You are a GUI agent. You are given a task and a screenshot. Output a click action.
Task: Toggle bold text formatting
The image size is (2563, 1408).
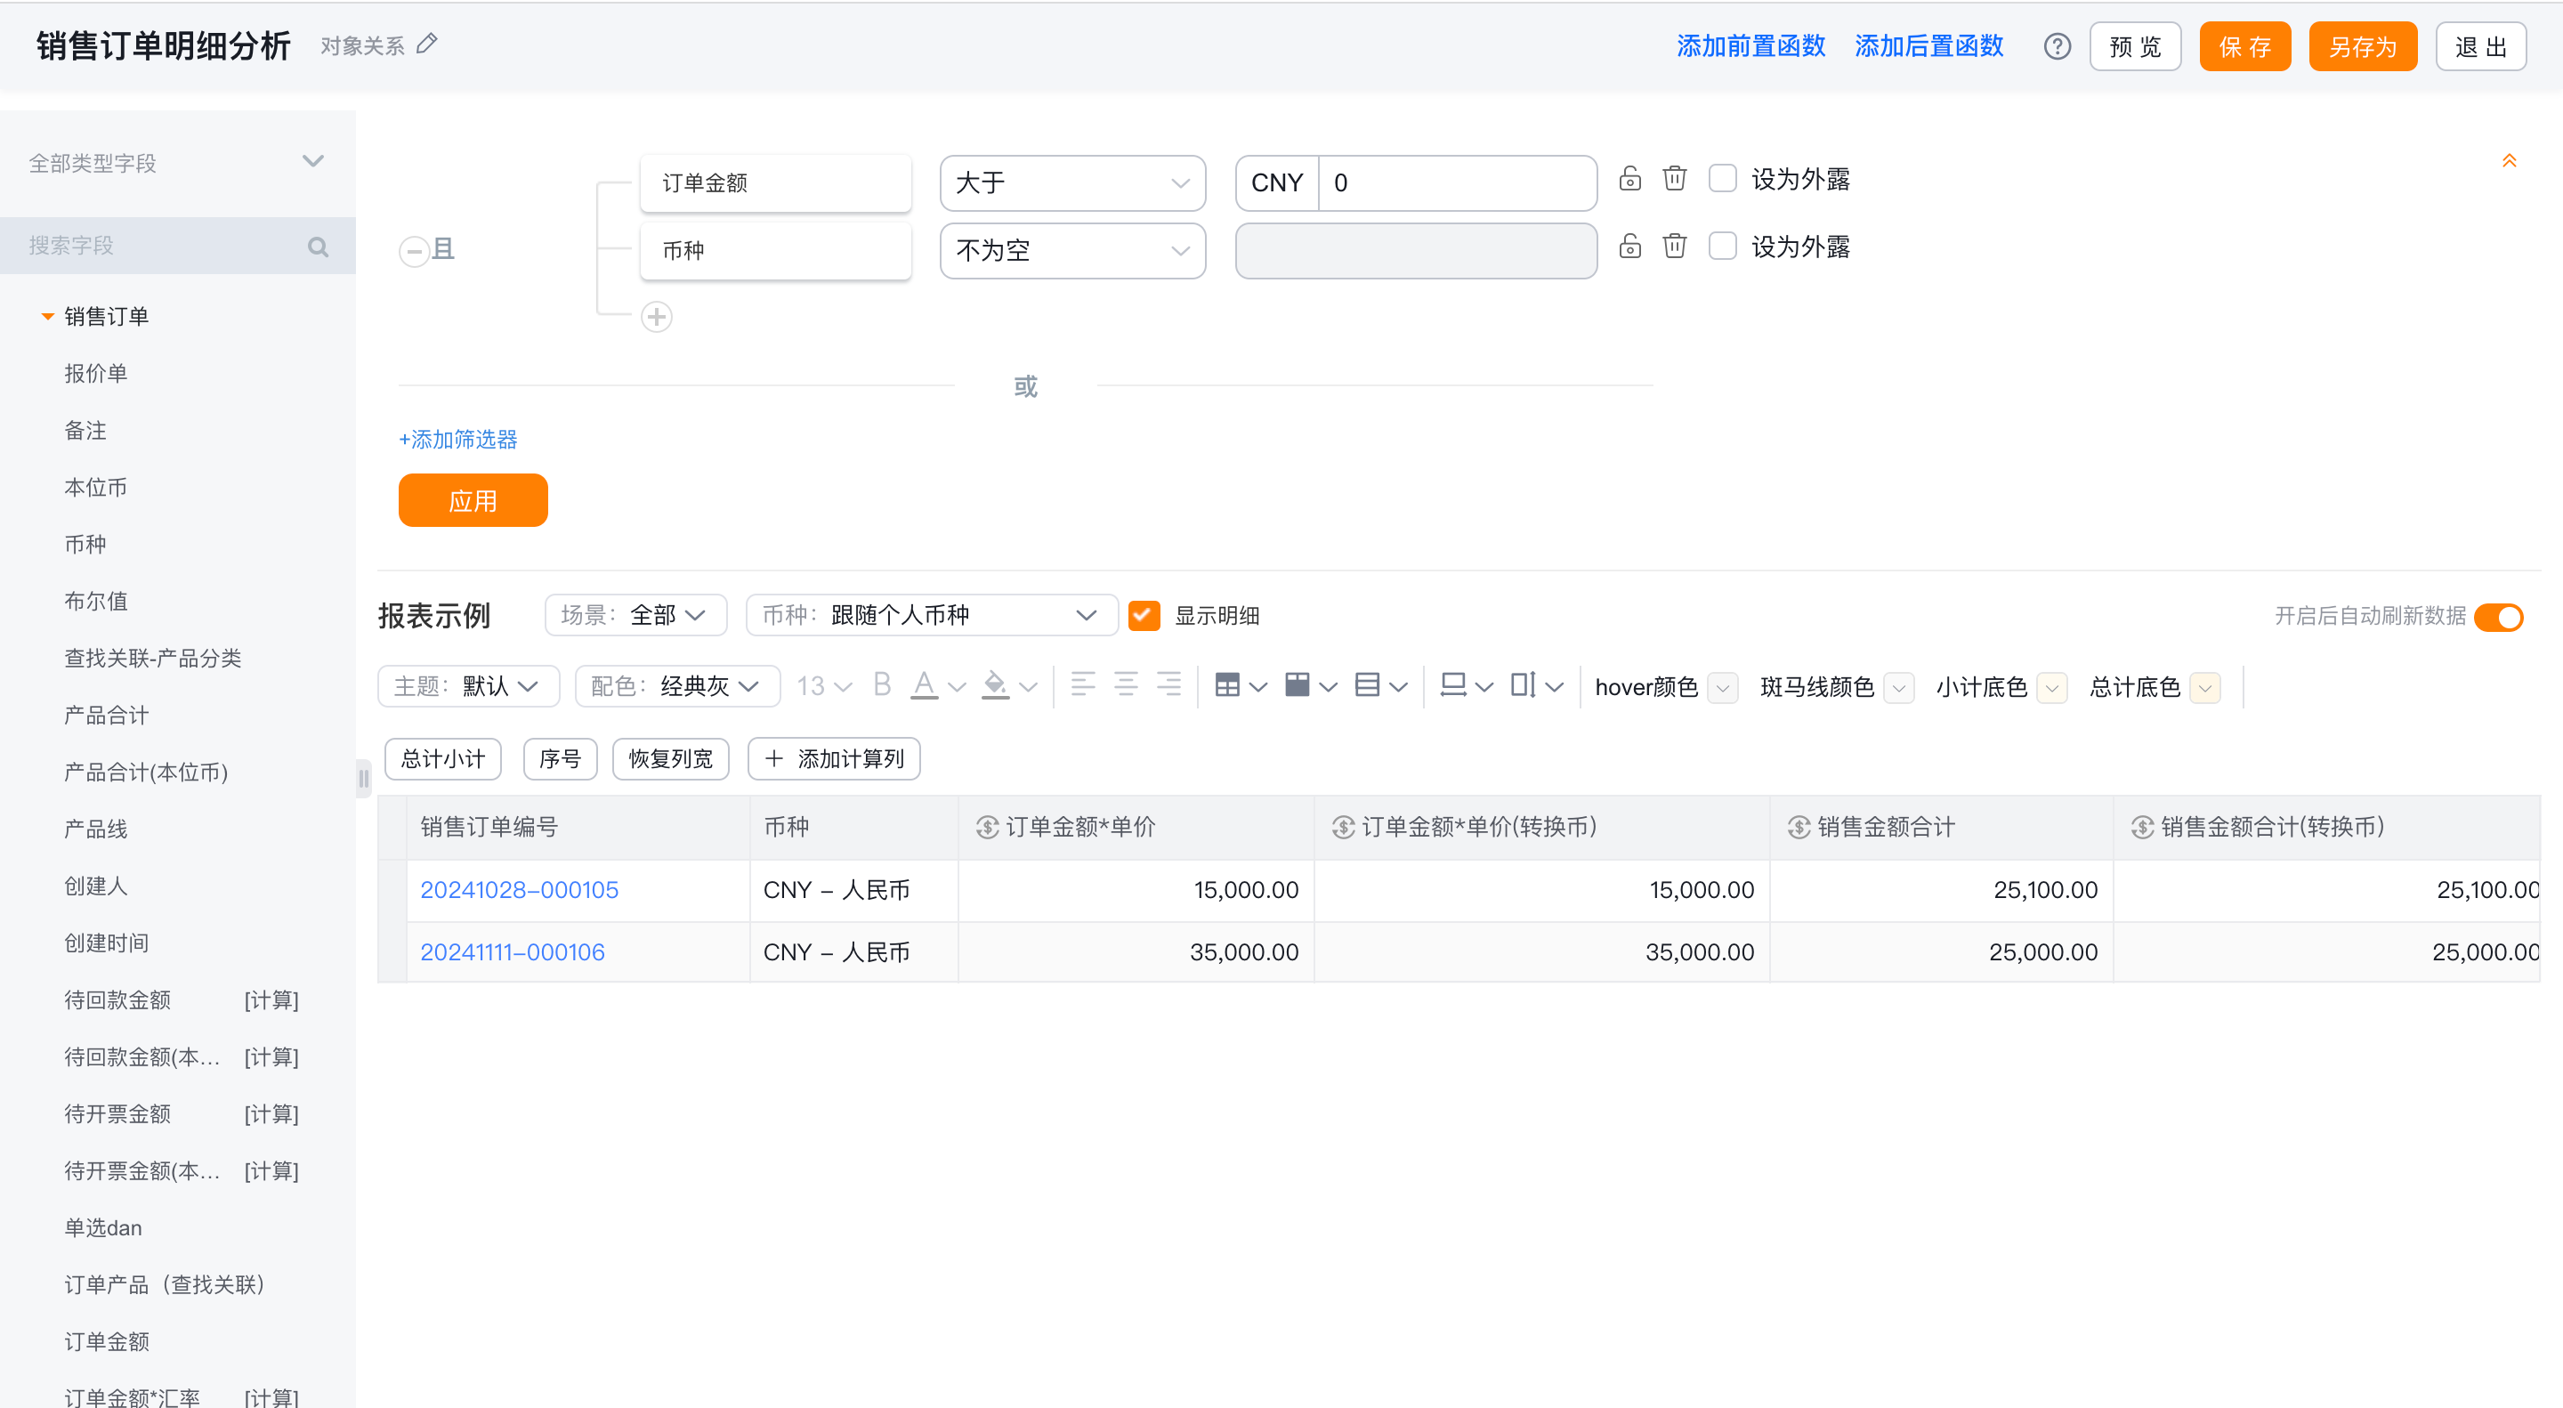pyautogui.click(x=882, y=685)
